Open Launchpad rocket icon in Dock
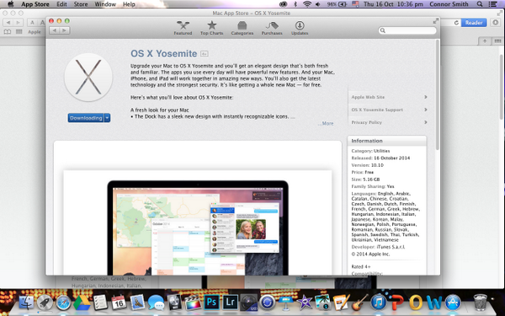 [x=45, y=303]
